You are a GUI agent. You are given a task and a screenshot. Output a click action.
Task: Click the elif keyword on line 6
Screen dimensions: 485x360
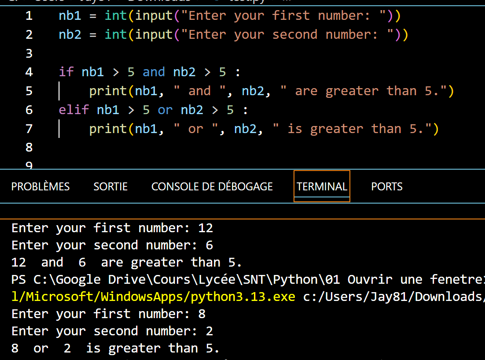coord(73,110)
